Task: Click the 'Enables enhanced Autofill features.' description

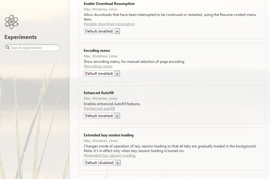Action: click(112, 104)
